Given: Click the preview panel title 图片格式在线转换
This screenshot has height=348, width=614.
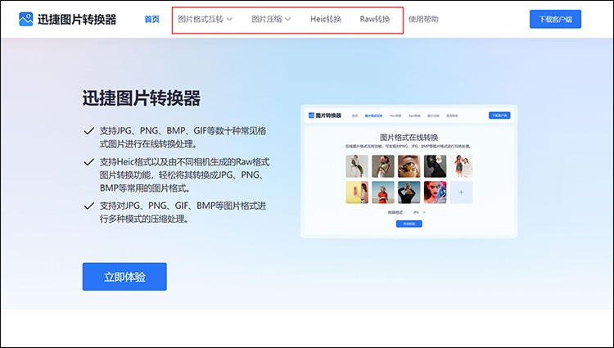Looking at the screenshot, I should [409, 138].
